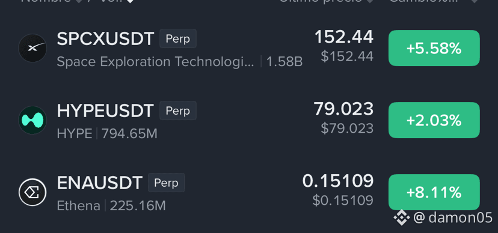Open the ENAUSDT pair name
498x233 pixels.
[x=99, y=183]
